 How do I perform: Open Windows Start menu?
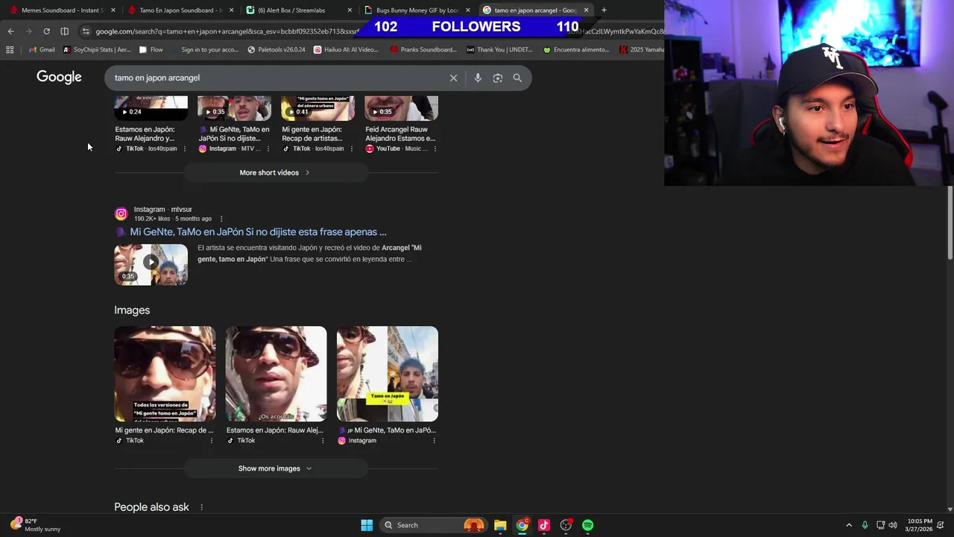click(367, 525)
